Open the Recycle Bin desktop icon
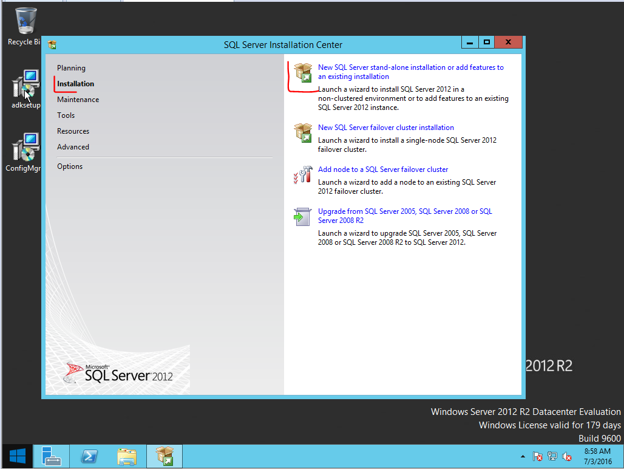 pyautogui.click(x=25, y=26)
